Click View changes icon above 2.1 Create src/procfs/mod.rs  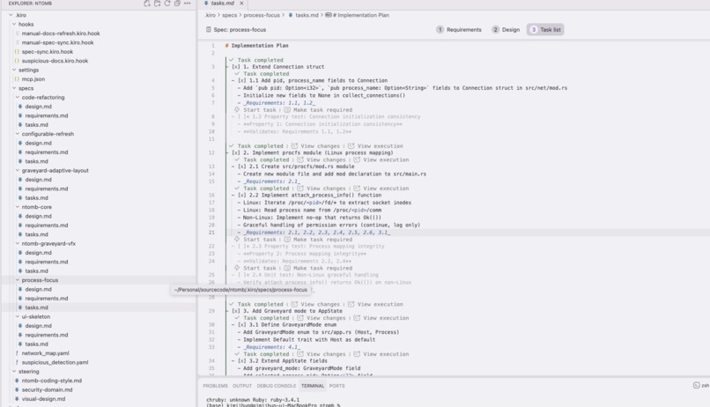(x=300, y=159)
